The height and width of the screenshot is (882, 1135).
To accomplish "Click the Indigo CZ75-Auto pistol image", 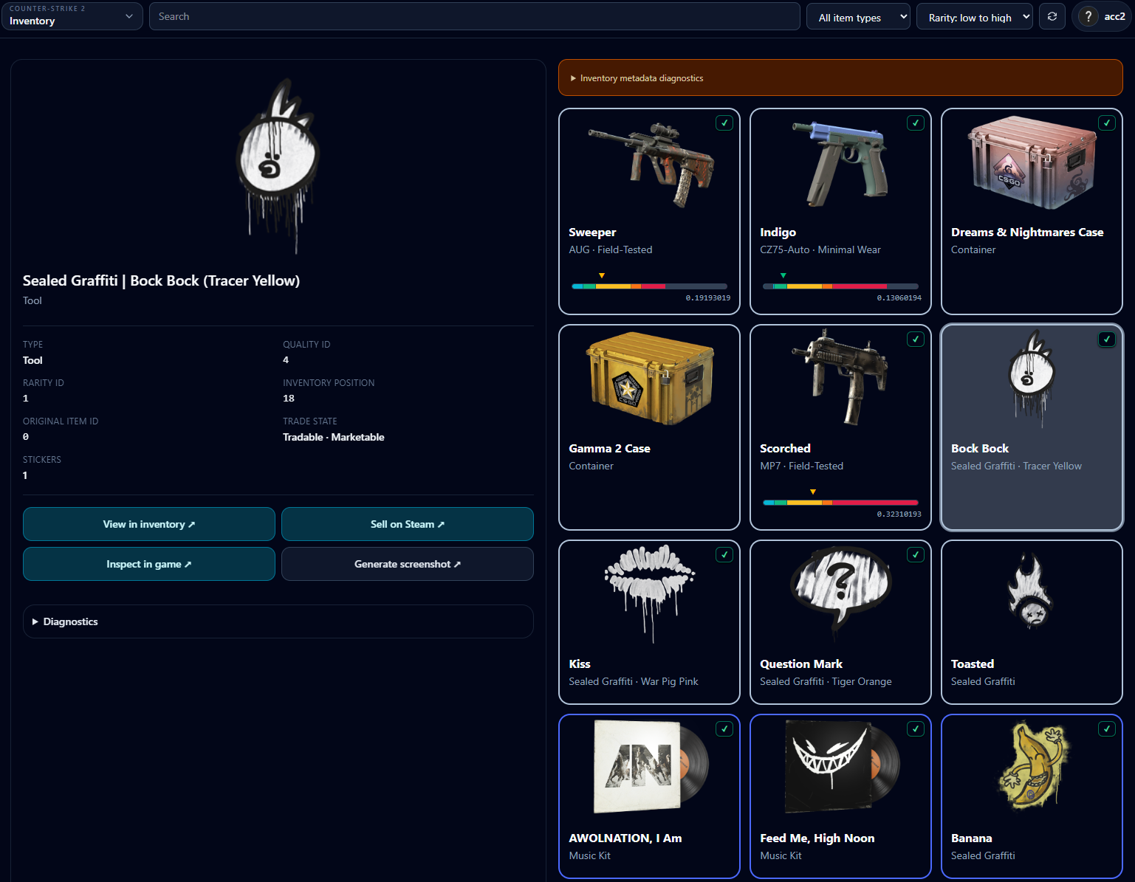I will point(840,164).
